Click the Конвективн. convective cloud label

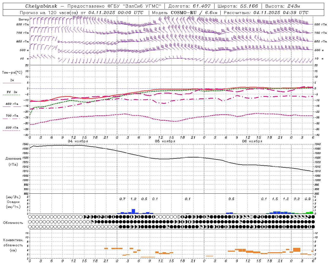13,240
